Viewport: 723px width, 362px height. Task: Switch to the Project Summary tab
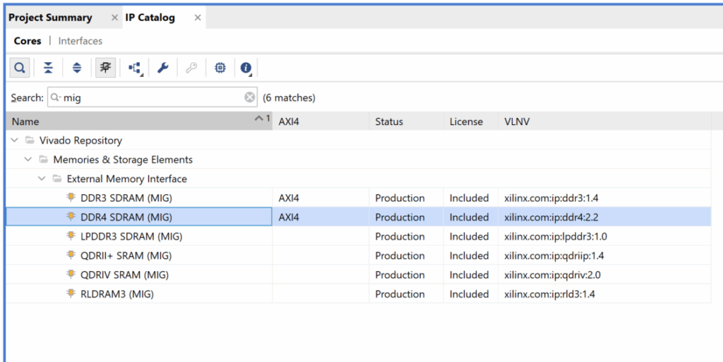pyautogui.click(x=50, y=18)
